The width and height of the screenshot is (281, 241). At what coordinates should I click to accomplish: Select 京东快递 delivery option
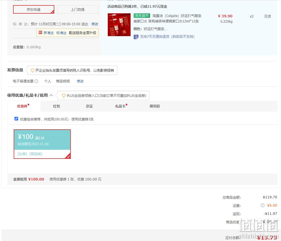point(34,9)
